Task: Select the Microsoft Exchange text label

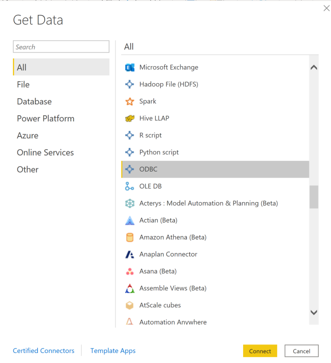Action: pyautogui.click(x=169, y=67)
